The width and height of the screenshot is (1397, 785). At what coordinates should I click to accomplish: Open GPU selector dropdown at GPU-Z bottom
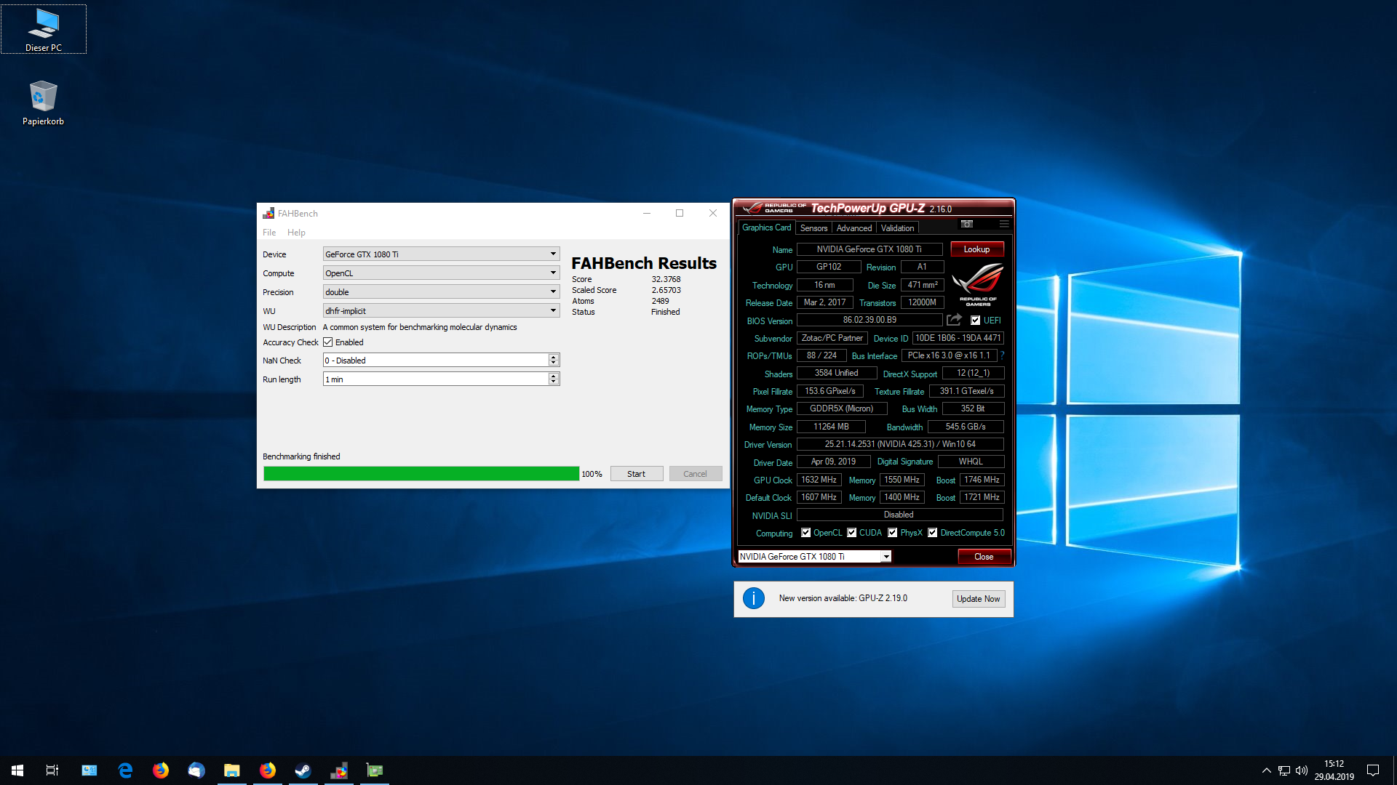click(885, 557)
